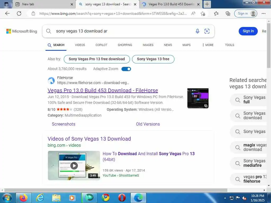Launch Google Chrome from the taskbar
271x203 pixels.
click(105, 198)
